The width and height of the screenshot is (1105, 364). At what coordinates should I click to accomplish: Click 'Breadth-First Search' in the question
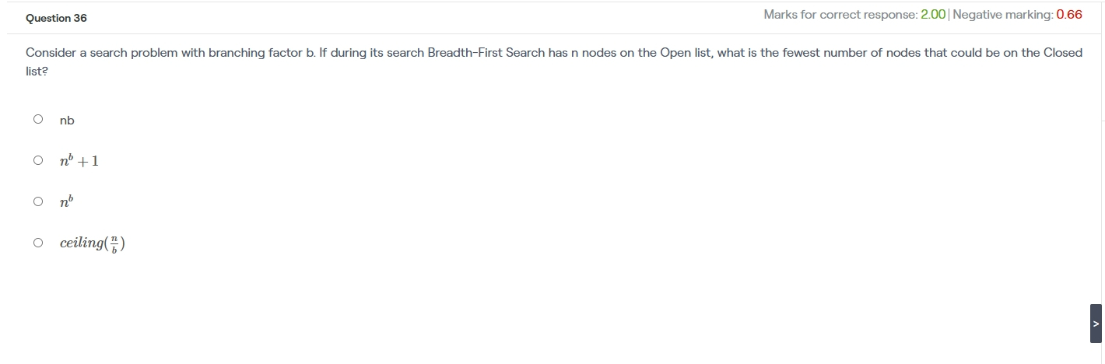pyautogui.click(x=486, y=53)
